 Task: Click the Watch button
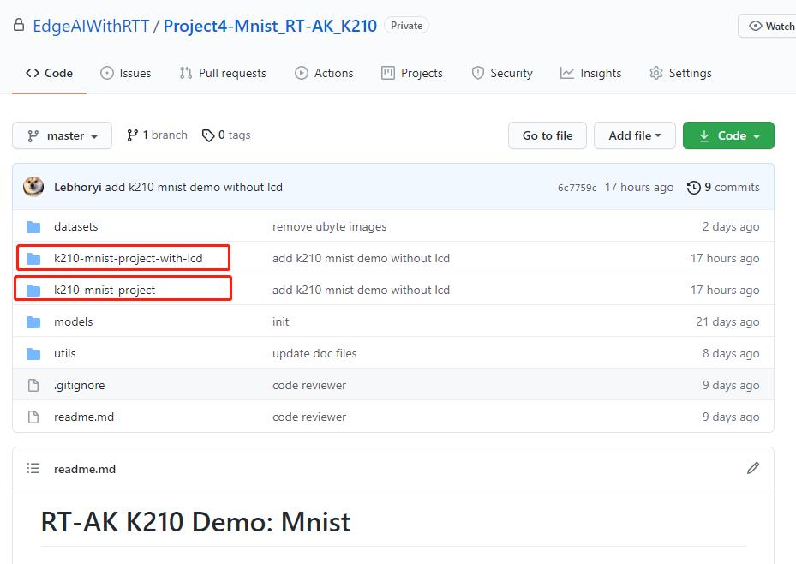click(767, 26)
